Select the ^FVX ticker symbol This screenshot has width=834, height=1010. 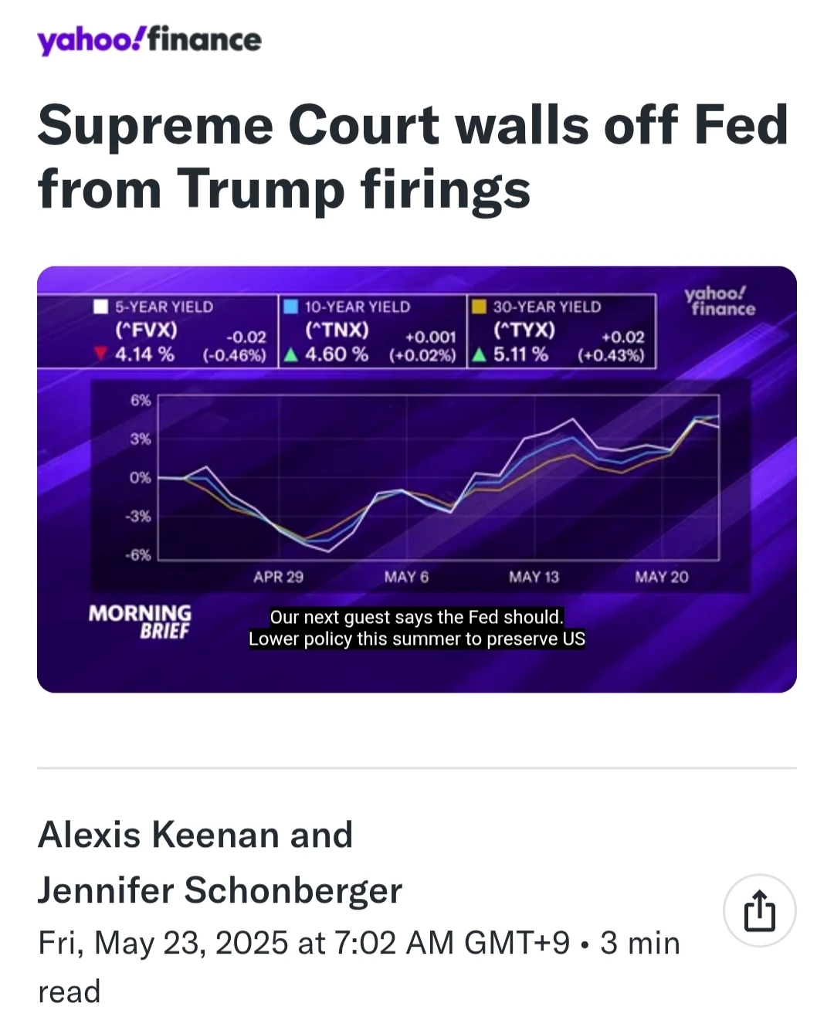146,330
